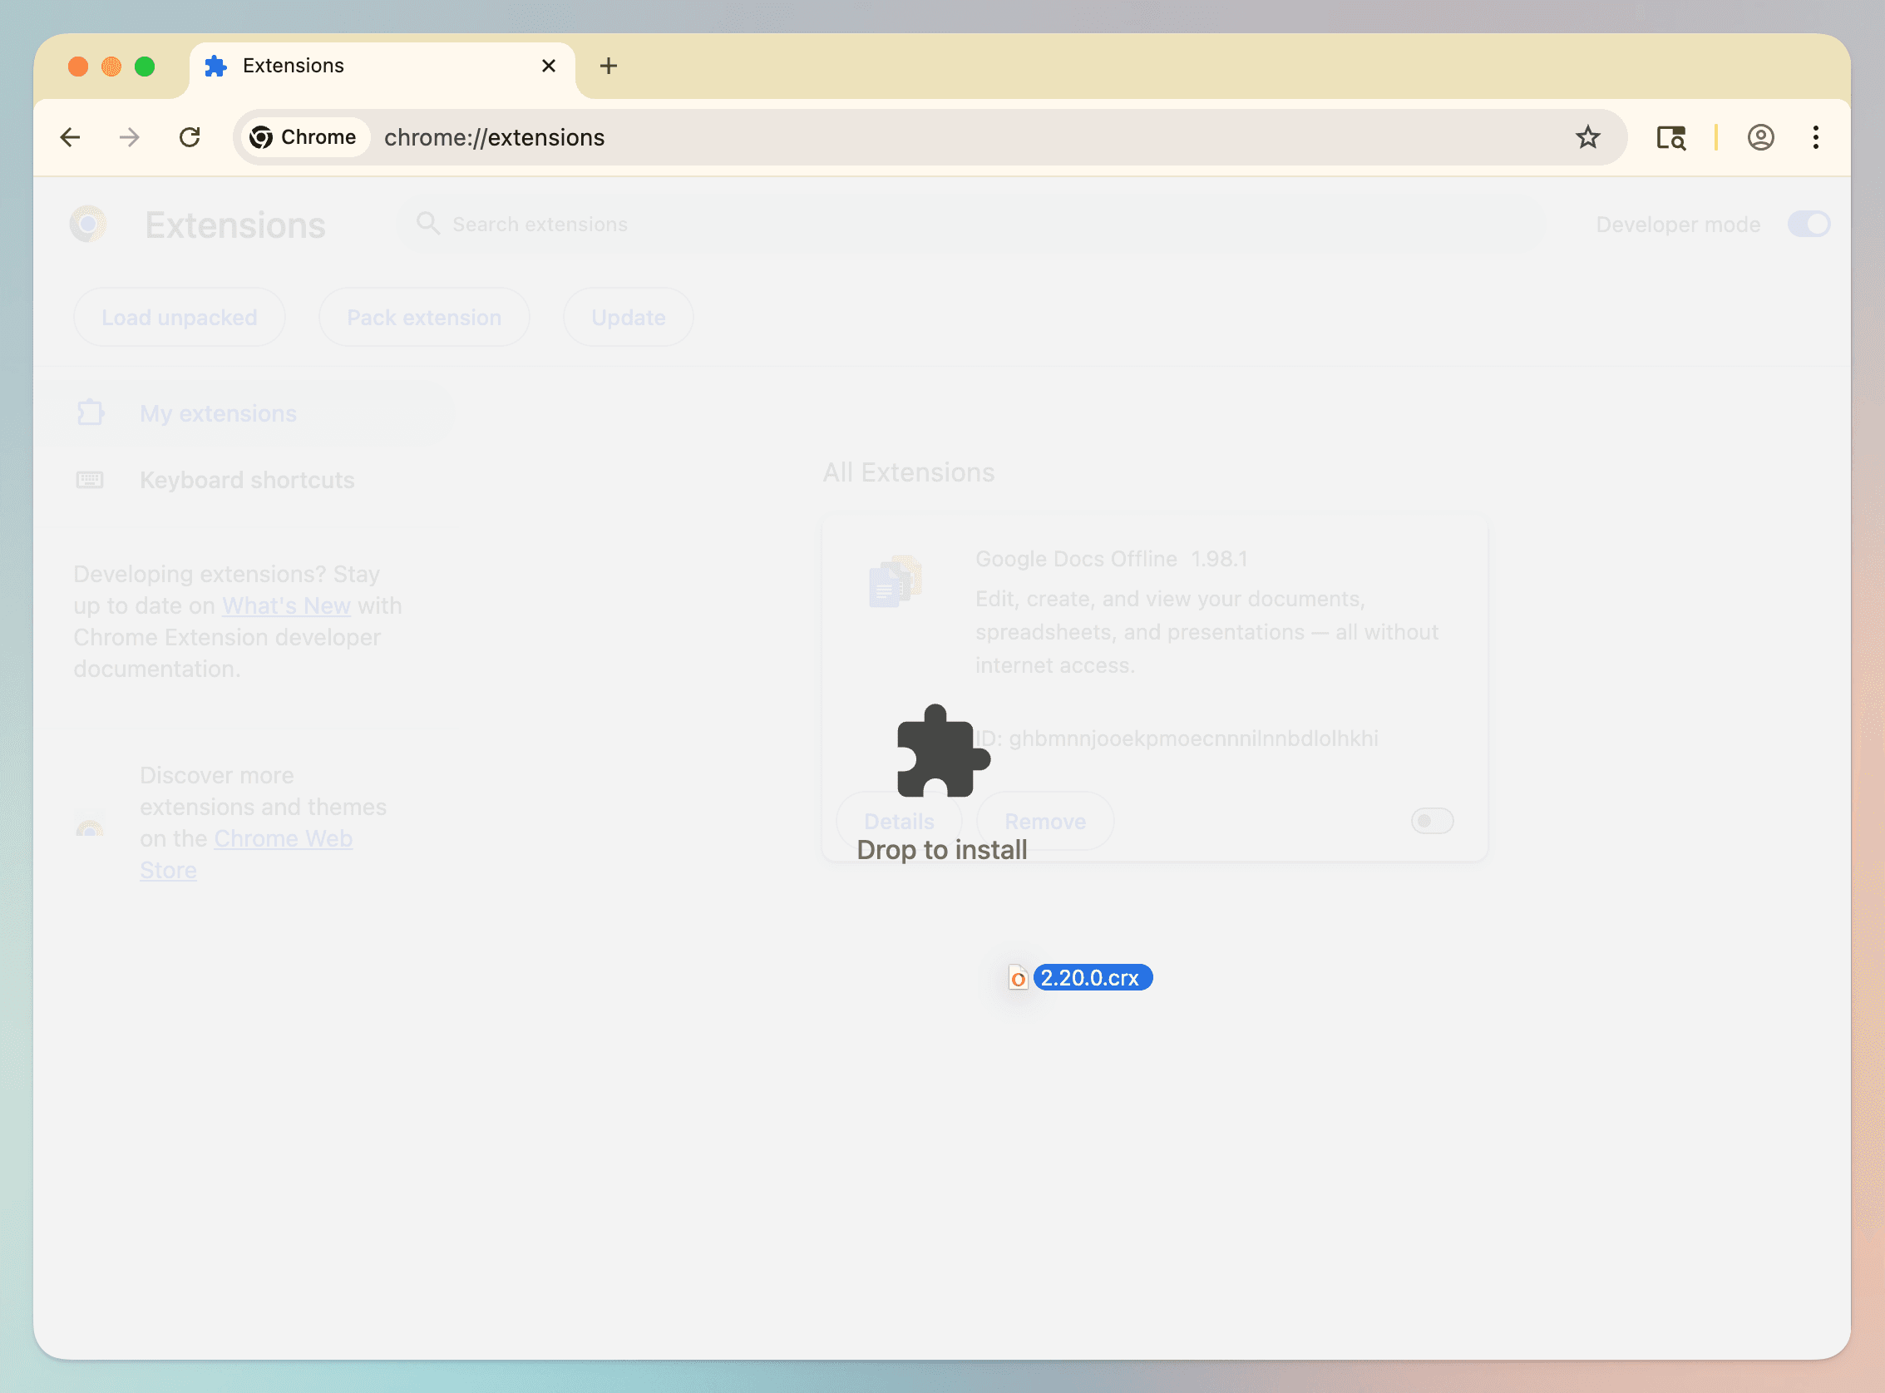Screen dimensions: 1885x1393
Task: Click the Load unpacked button
Action: click(x=179, y=317)
